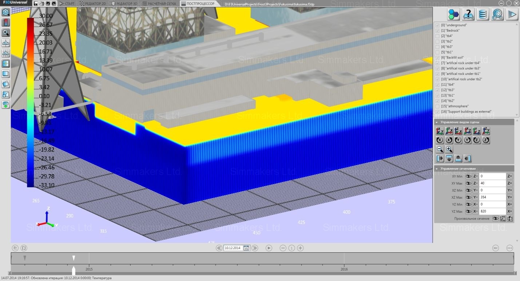This screenshot has height=281, width=520.
Task: Click Z+ button for XY Min
Action: [x=510, y=176]
